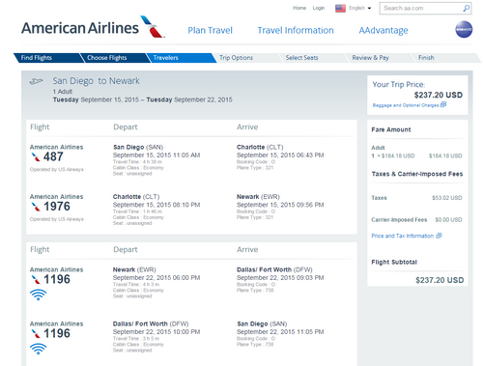Open Price and Tax Information link

coord(402,236)
